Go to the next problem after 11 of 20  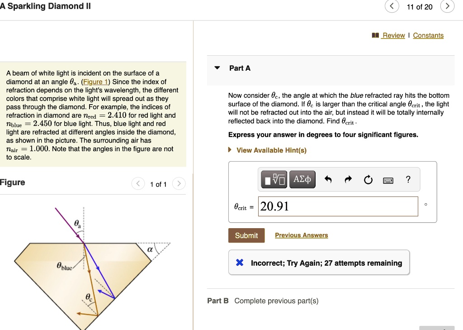click(x=447, y=6)
